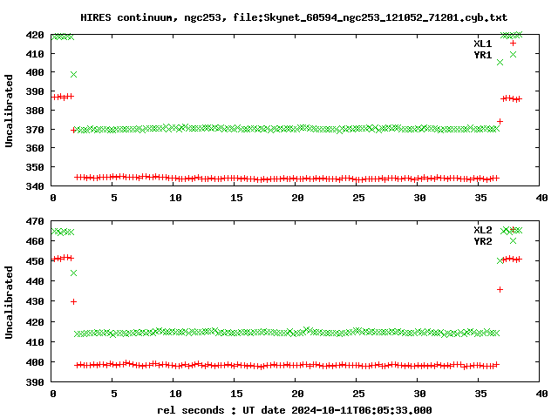
Task: Click the 430 tick label on lower plot
Action: pos(35,301)
